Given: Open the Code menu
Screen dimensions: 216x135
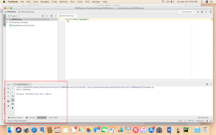Looking at the screenshot, I should click(x=54, y=2).
